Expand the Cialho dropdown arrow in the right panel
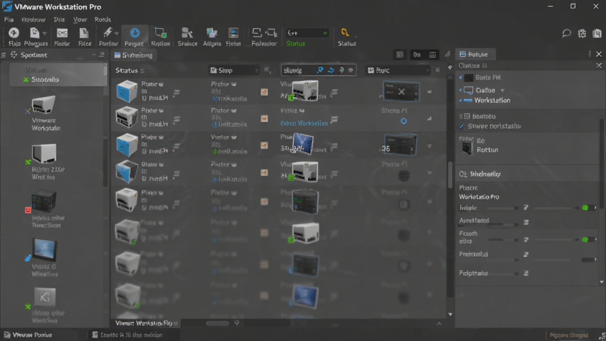The height and width of the screenshot is (341, 606). pyautogui.click(x=502, y=90)
